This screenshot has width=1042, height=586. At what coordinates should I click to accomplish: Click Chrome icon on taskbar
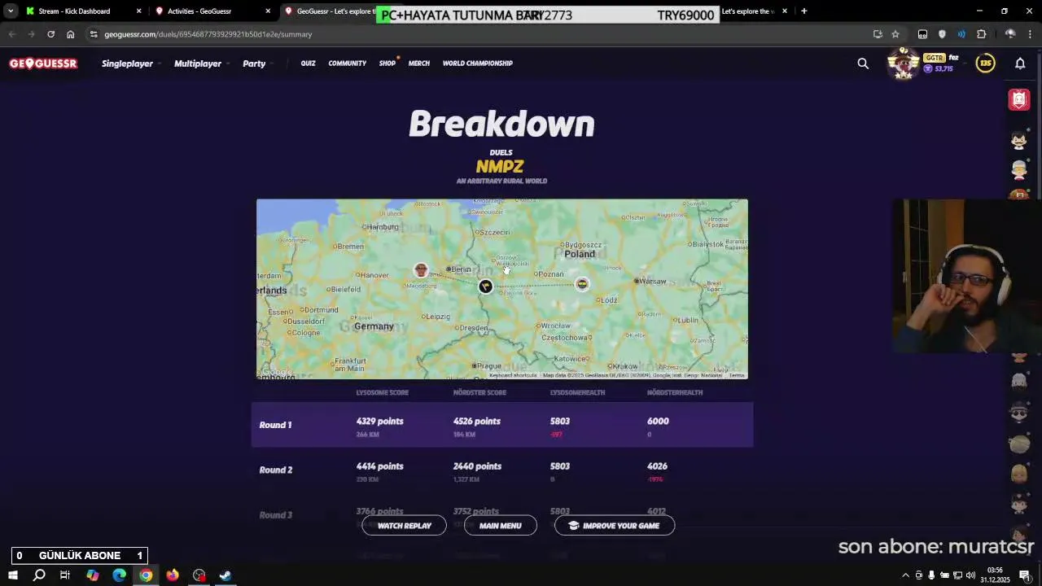pos(146,575)
